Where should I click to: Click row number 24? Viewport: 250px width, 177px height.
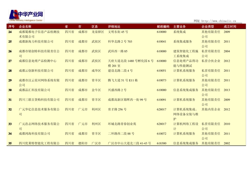tap(10, 32)
